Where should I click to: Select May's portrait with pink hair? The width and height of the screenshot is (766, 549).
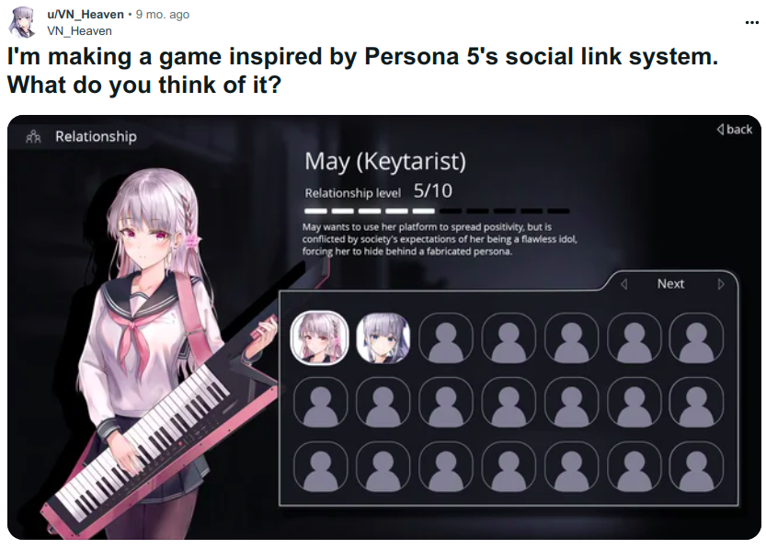click(319, 337)
